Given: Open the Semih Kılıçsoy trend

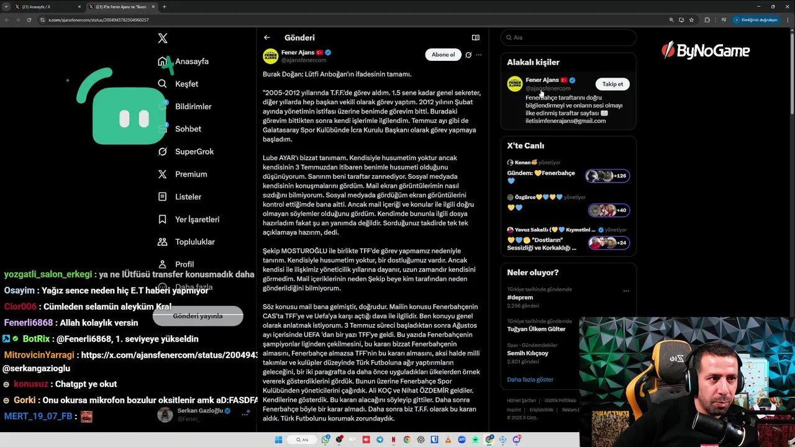Looking at the screenshot, I should coord(527,353).
